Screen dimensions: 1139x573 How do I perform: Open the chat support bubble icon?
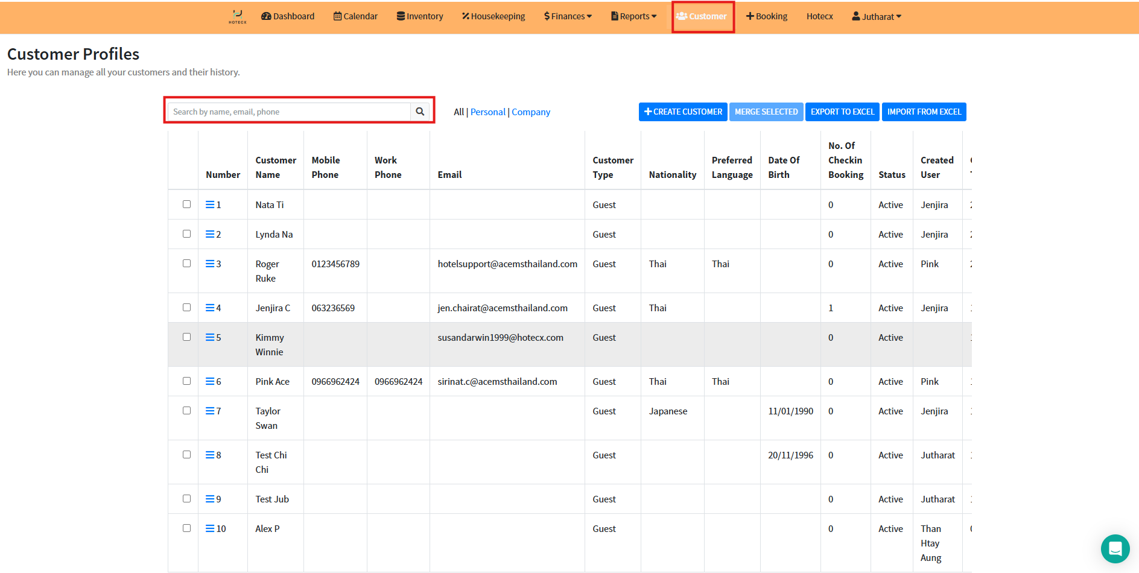tap(1115, 549)
